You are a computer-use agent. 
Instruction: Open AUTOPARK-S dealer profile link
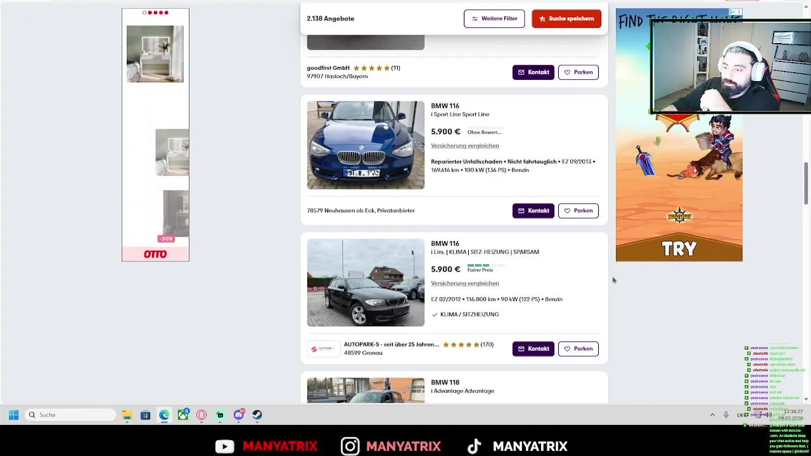[392, 345]
